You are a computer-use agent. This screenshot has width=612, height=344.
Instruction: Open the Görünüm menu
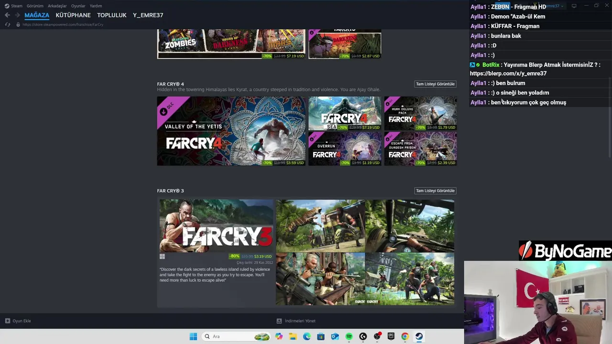35,6
